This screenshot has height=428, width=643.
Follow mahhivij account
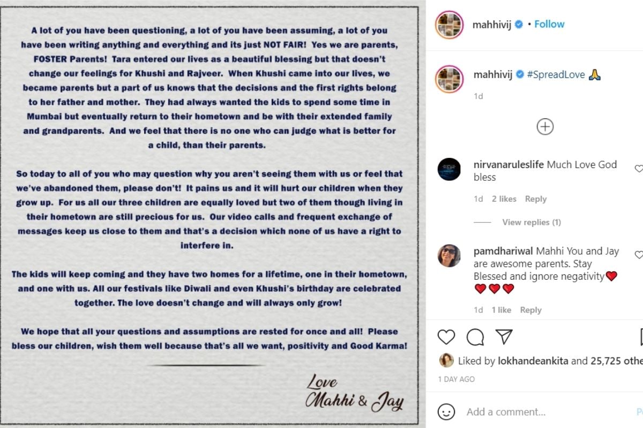[x=549, y=25]
